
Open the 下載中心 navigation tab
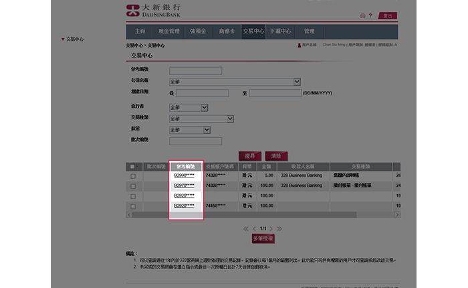(x=280, y=31)
